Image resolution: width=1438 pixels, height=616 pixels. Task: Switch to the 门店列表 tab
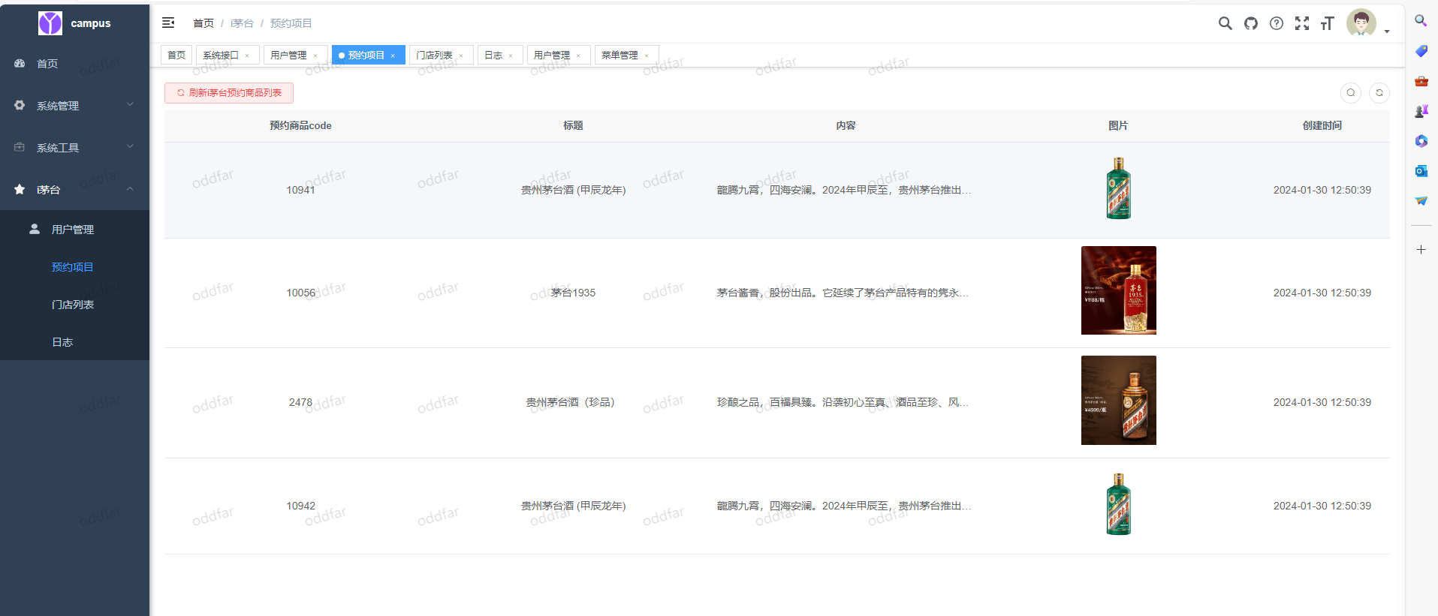click(435, 56)
